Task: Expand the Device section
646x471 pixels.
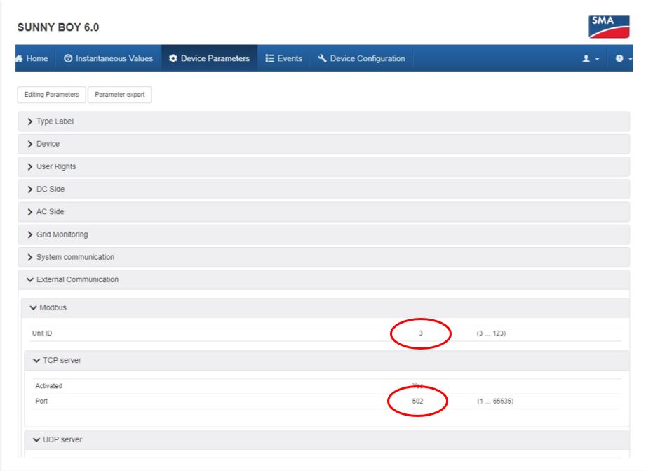Action: pyautogui.click(x=323, y=144)
